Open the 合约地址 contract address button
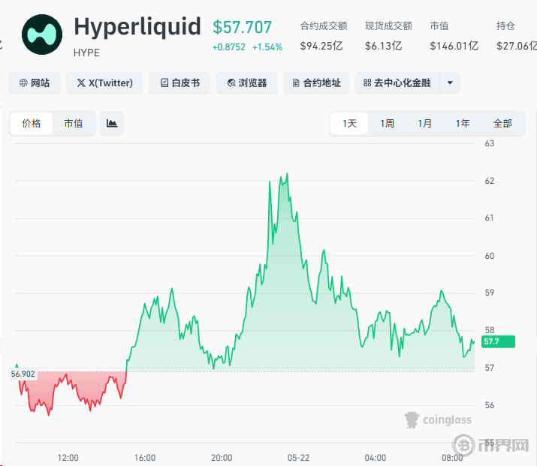The height and width of the screenshot is (466, 537). click(x=316, y=83)
